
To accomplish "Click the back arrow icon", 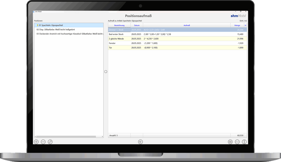I will [140, 142].
